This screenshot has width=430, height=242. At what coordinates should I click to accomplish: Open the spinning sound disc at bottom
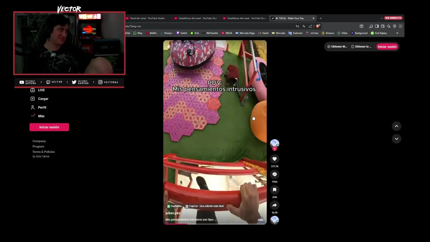[x=274, y=220]
